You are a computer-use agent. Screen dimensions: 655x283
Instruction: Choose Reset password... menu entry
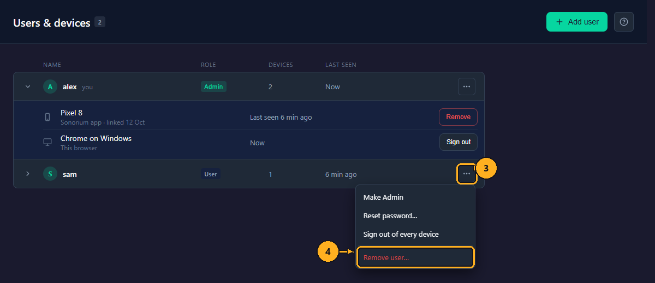click(x=415, y=216)
